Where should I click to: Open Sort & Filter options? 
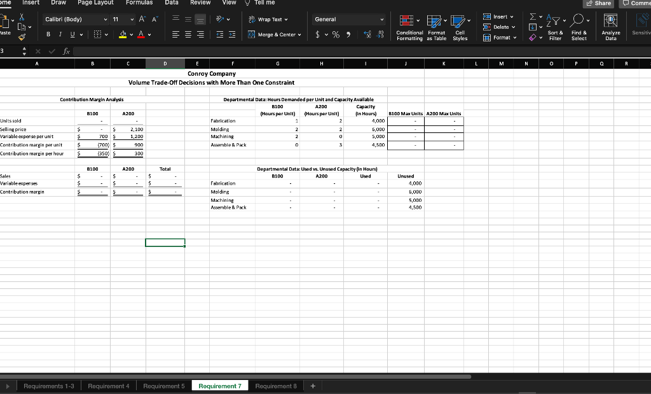pos(555,27)
